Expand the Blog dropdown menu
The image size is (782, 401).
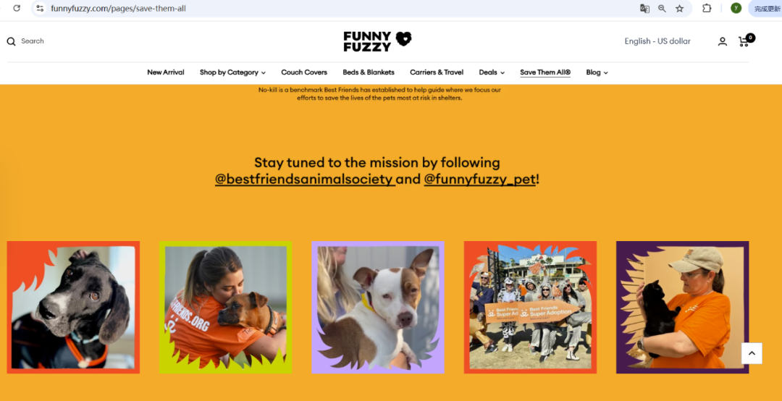[x=597, y=72]
